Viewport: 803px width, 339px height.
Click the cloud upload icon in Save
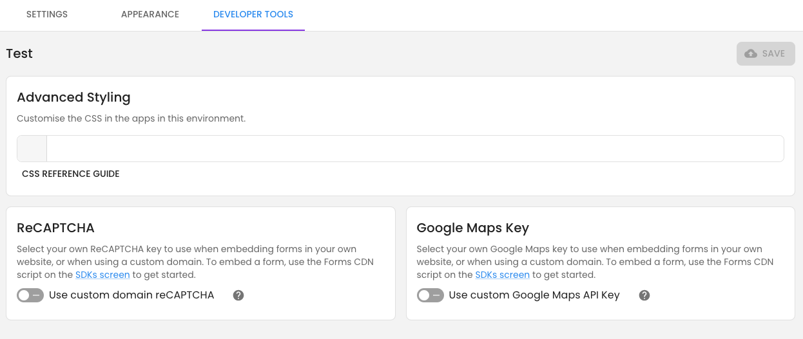pos(751,53)
